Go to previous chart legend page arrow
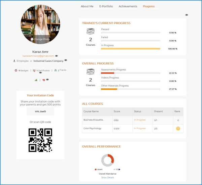202x185 pixels. (x=114, y=170)
